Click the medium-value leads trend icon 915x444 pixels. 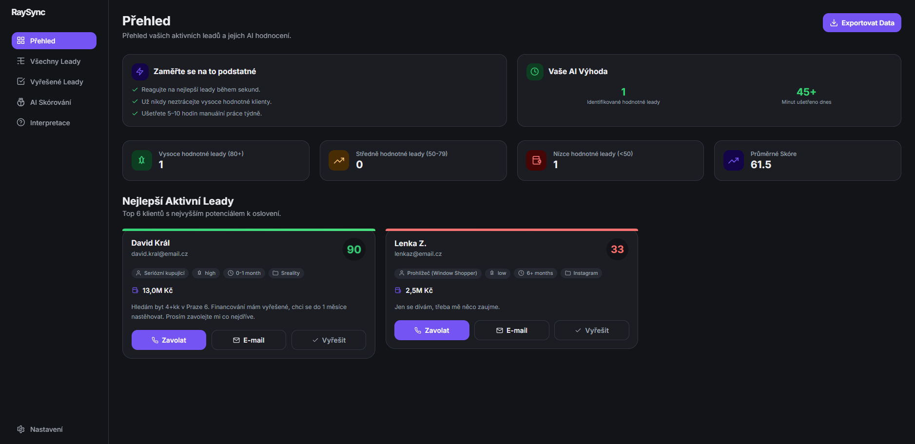pos(339,160)
